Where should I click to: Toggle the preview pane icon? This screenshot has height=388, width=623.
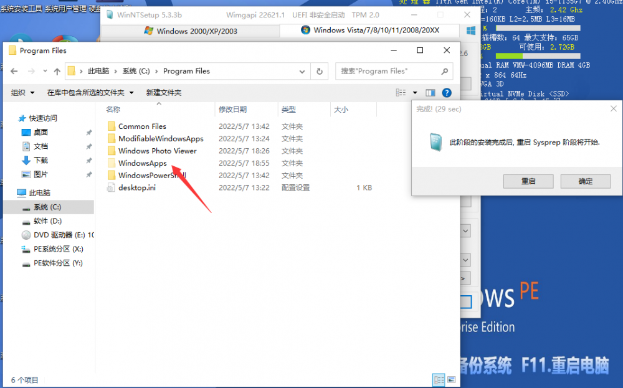tap(430, 93)
